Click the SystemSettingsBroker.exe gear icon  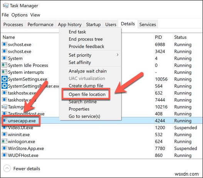[5, 86]
